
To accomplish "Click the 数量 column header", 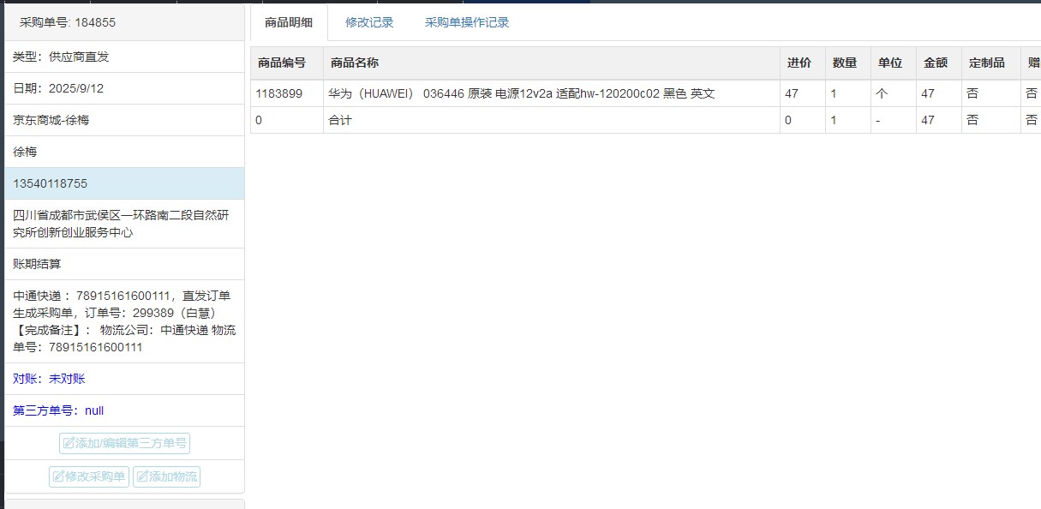I will click(x=845, y=63).
